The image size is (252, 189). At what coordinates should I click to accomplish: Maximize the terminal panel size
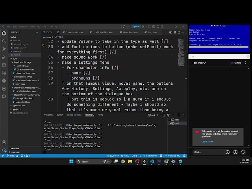(x=179, y=115)
